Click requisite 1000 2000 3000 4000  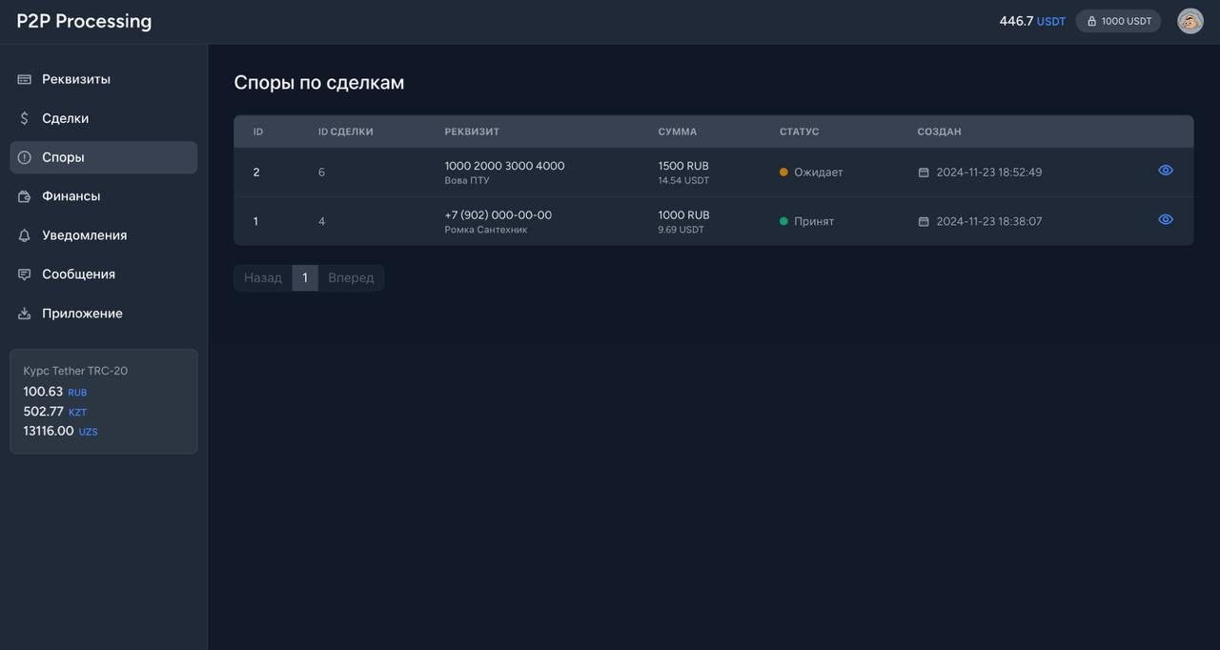tap(504, 166)
